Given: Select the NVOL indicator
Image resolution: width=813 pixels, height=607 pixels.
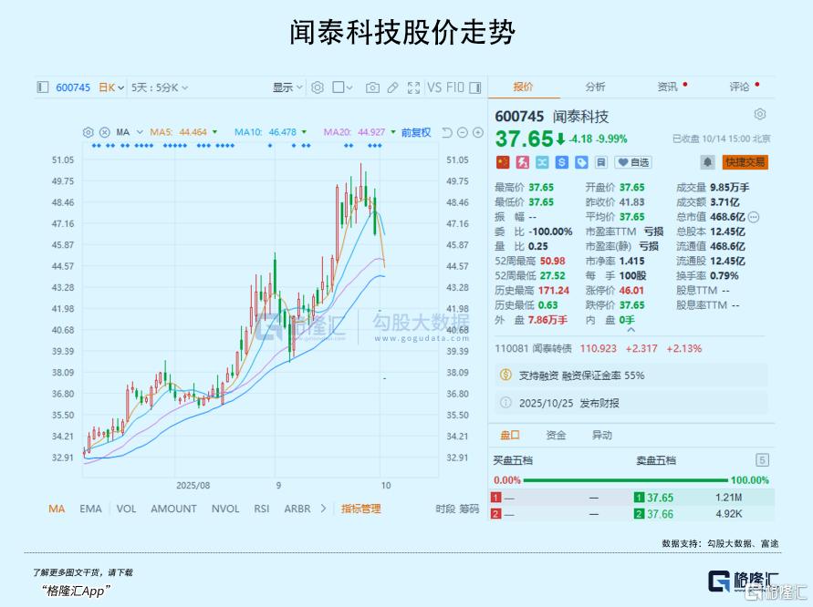Looking at the screenshot, I should coord(225,509).
